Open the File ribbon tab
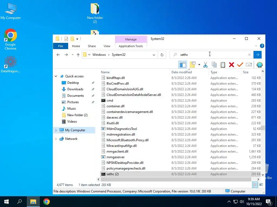 click(61, 46)
